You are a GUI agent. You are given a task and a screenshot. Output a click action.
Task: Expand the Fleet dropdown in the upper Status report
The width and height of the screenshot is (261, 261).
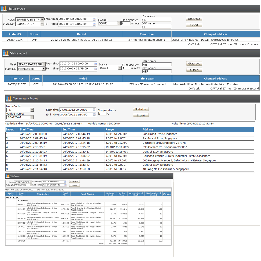pyautogui.click(x=42, y=19)
